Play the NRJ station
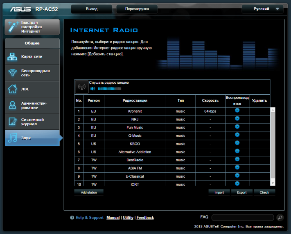Viewport: 291px width, 234px height. pos(237,118)
